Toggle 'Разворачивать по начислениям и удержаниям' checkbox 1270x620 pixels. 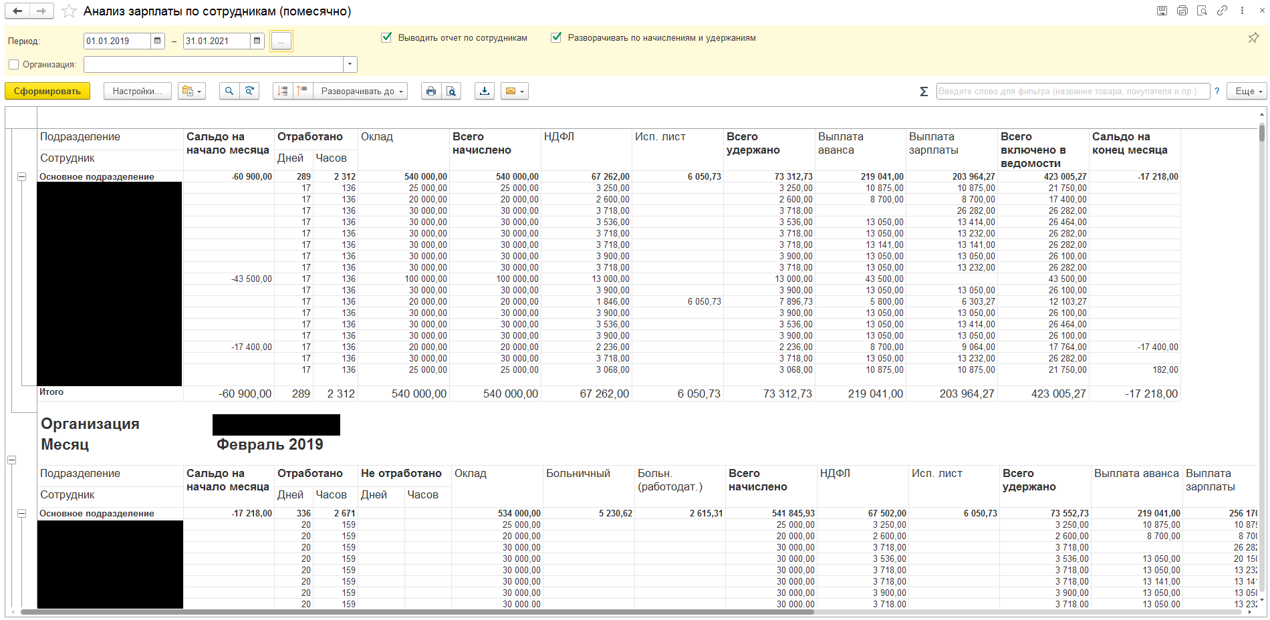pyautogui.click(x=556, y=38)
